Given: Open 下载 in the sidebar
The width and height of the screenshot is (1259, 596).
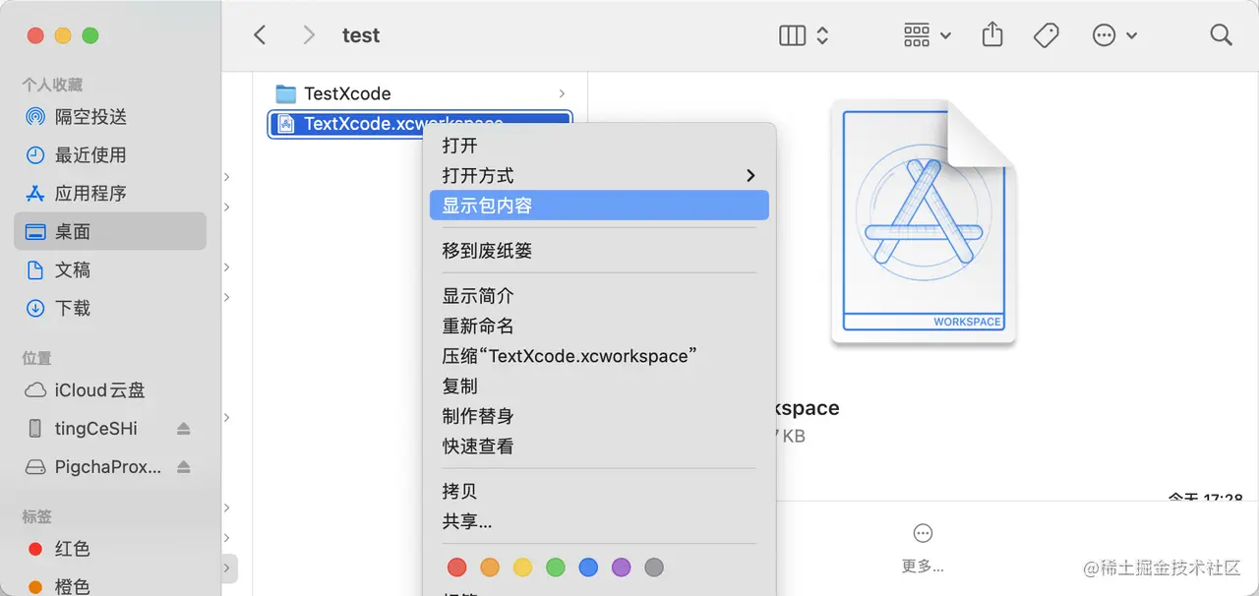Looking at the screenshot, I should 110,309.
